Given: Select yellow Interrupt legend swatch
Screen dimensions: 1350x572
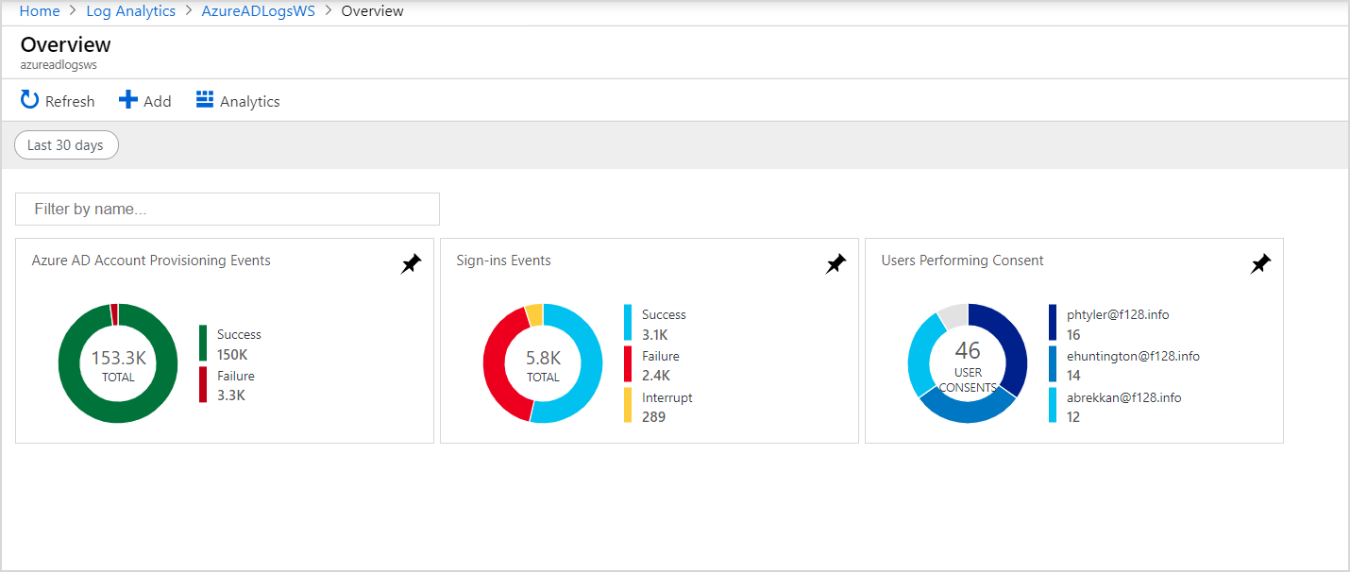Looking at the screenshot, I should click(x=628, y=406).
